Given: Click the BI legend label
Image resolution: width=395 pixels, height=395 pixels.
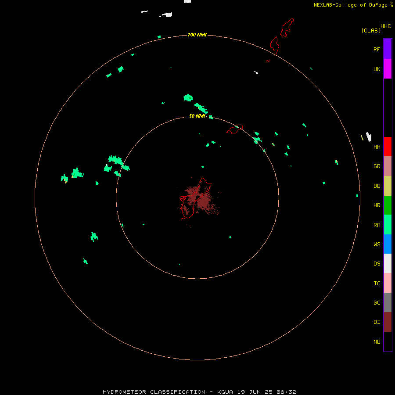Looking at the screenshot, I should click(377, 322).
